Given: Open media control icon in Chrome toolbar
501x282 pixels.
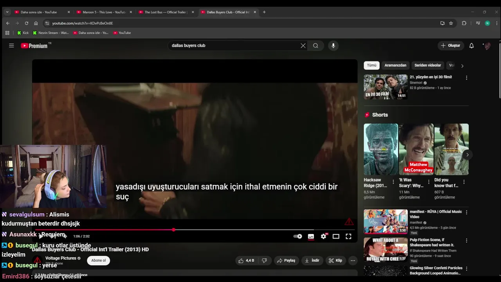Looking at the screenshot, I should (x=478, y=23).
